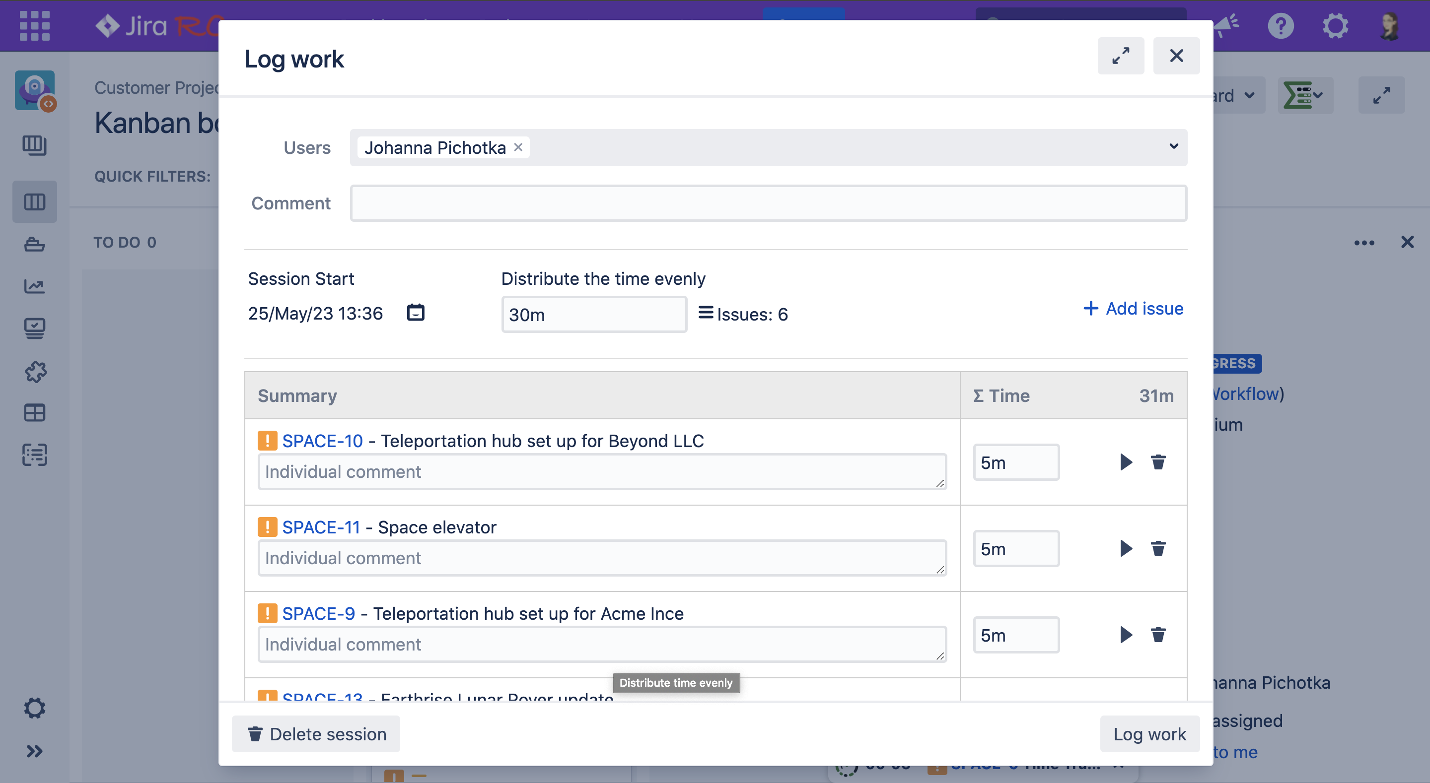Click Delete session button

point(316,733)
